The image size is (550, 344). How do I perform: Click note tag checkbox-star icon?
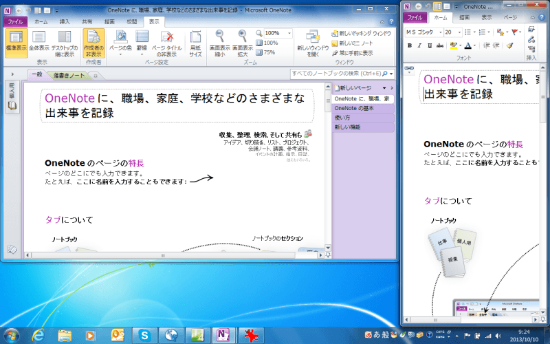[502, 32]
